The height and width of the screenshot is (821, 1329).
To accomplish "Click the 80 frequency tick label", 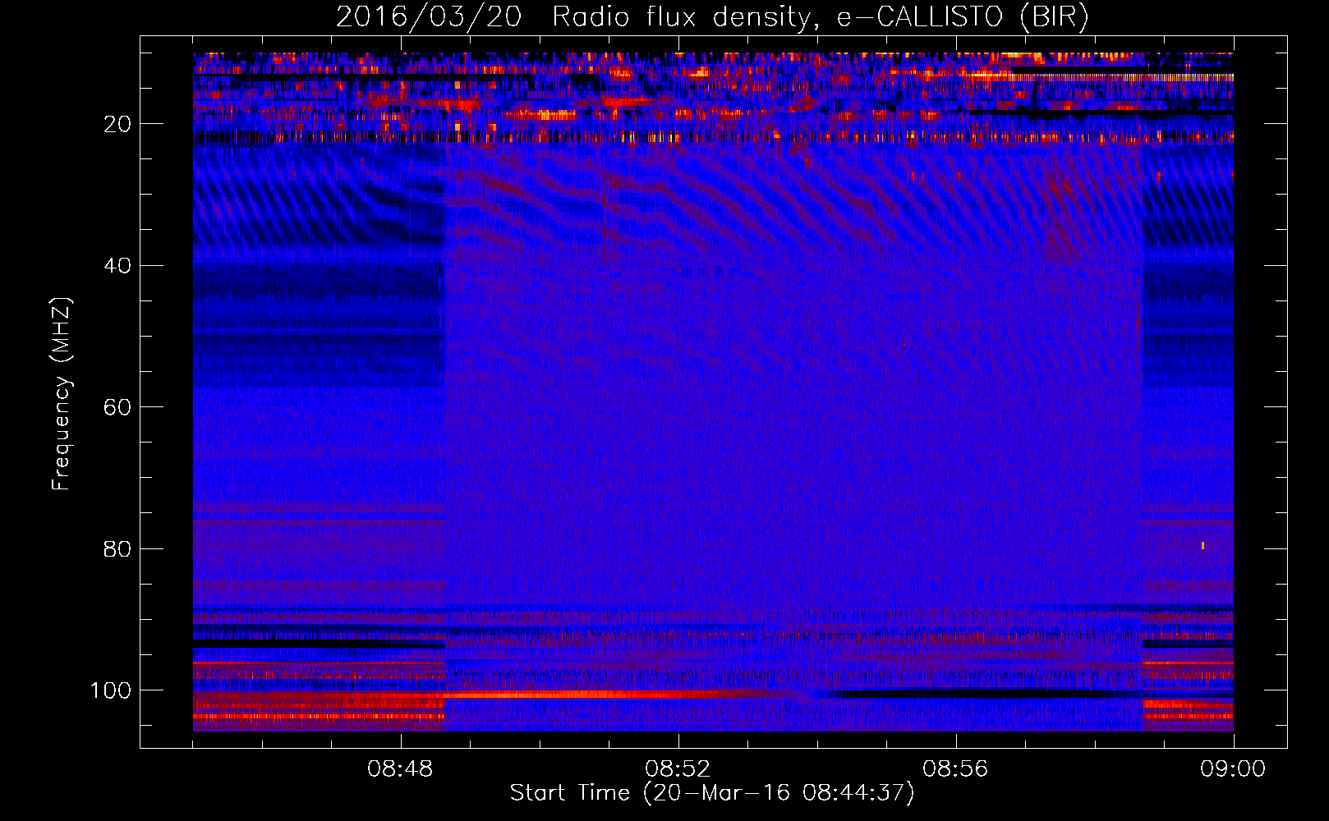I will pos(117,549).
